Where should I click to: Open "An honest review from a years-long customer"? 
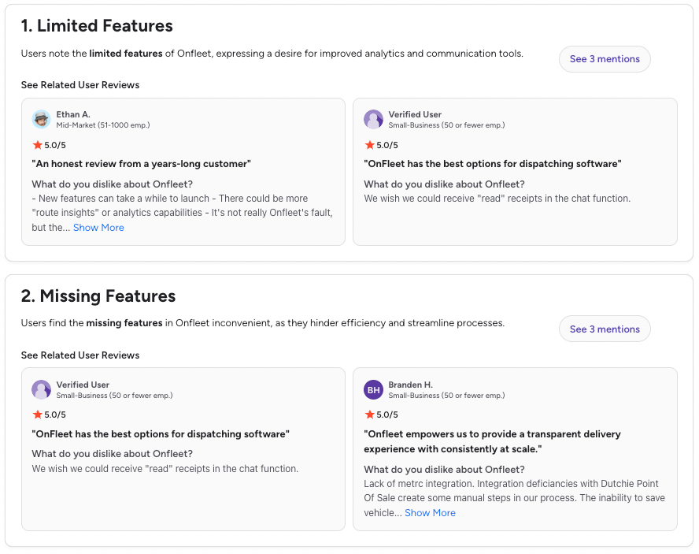pos(141,164)
